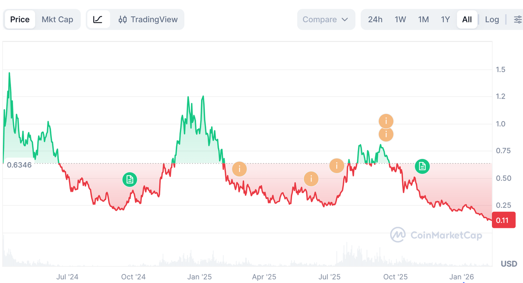Select the Price view toggle

[20, 20]
